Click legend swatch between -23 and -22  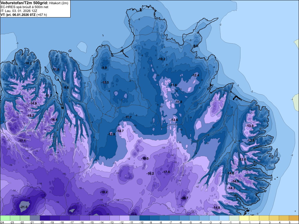(15, 218)
